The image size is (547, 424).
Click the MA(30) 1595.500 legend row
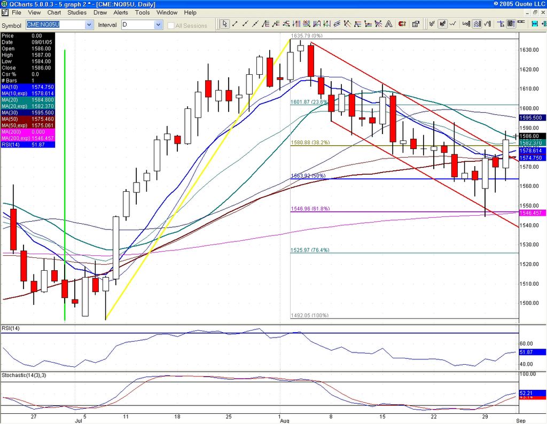(28, 113)
